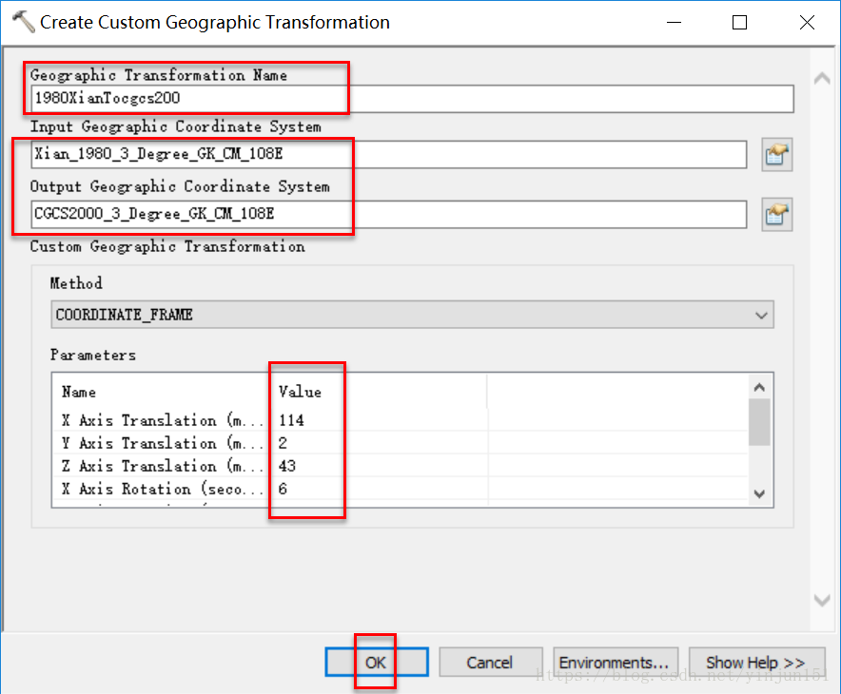This screenshot has height=694, width=841.
Task: Click the hammer tool icon in title bar
Action: point(23,22)
